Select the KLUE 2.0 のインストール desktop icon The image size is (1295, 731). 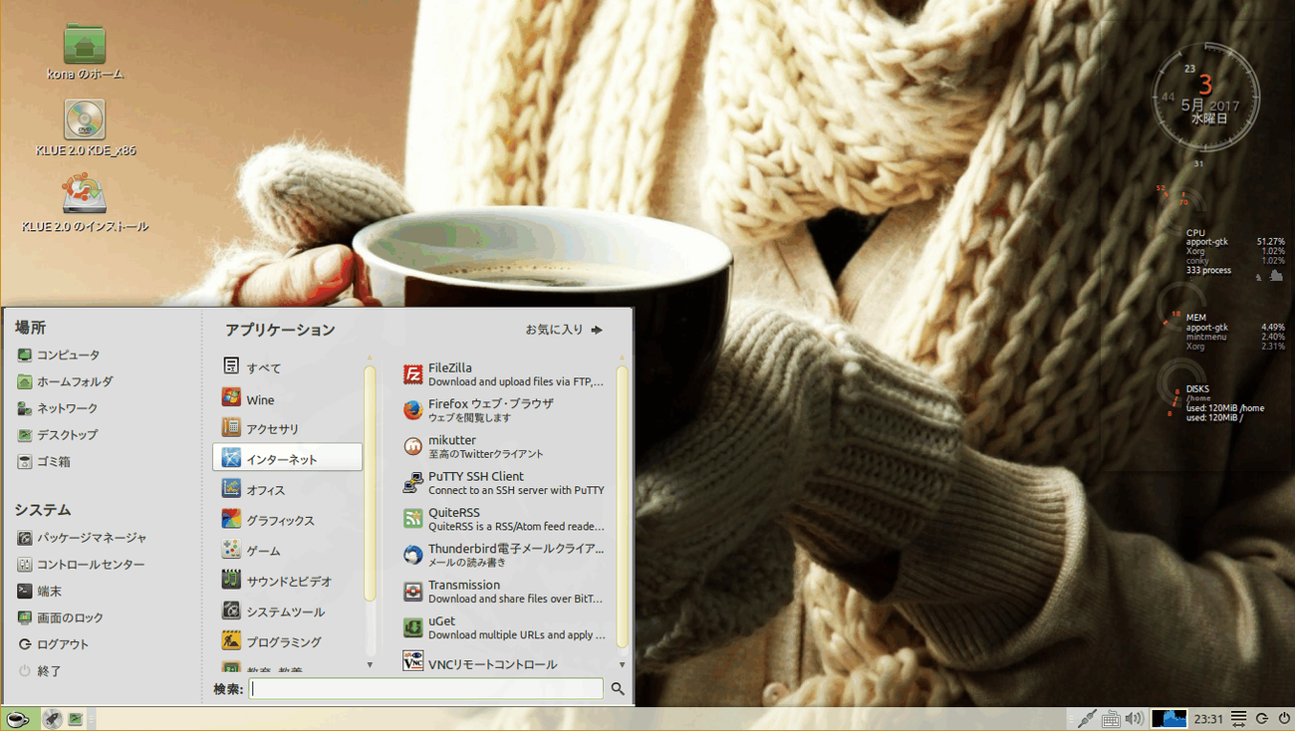pyautogui.click(x=85, y=203)
